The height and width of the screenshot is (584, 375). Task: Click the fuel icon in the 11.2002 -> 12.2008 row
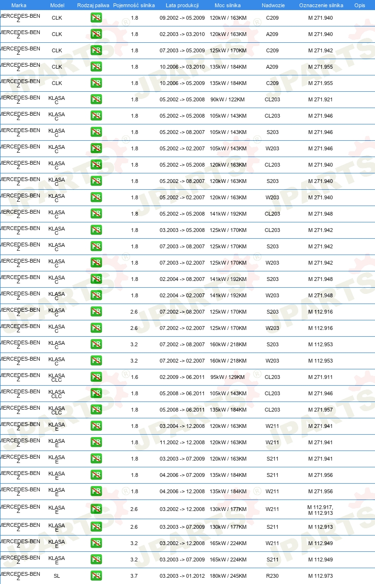click(96, 442)
